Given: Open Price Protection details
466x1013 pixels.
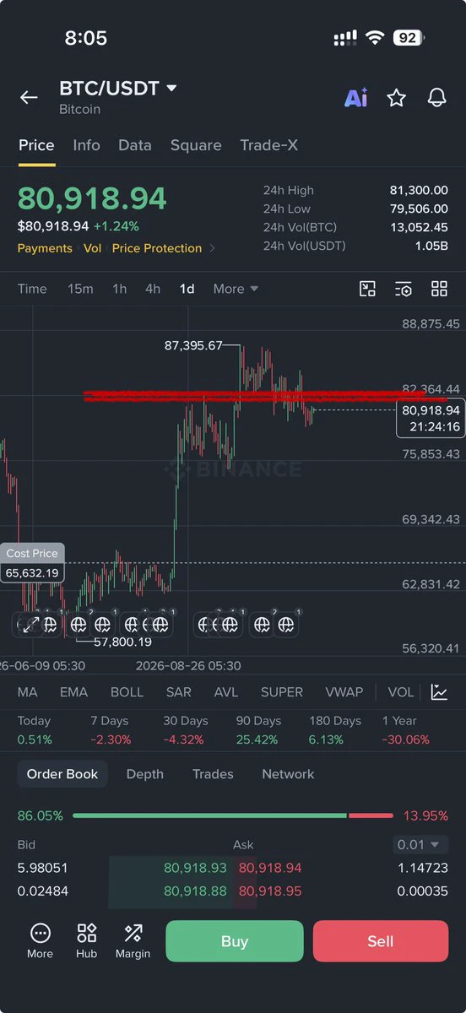Looking at the screenshot, I should (x=157, y=248).
